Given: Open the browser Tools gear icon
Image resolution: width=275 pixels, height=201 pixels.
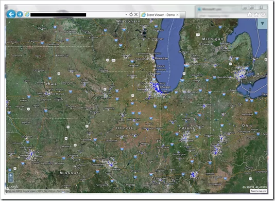Looking at the screenshot, I should point(263,14).
